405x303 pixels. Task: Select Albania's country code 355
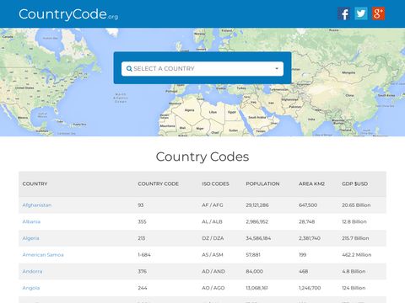[142, 221]
